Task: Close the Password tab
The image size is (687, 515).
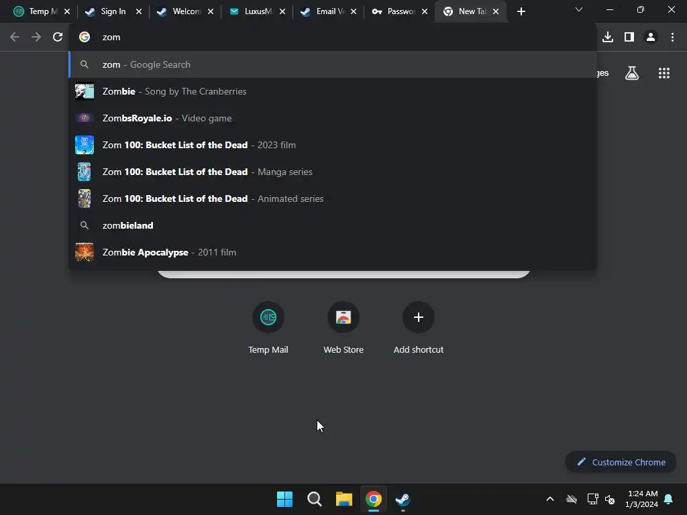Action: click(425, 11)
